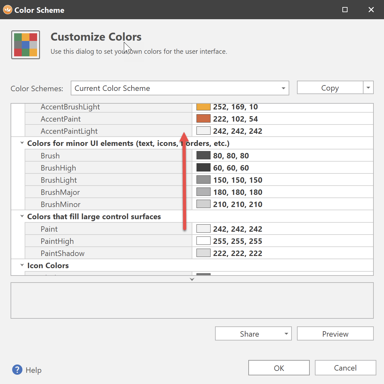Click the AccentPaint orange-red color swatch
384x384 pixels.
click(203, 119)
